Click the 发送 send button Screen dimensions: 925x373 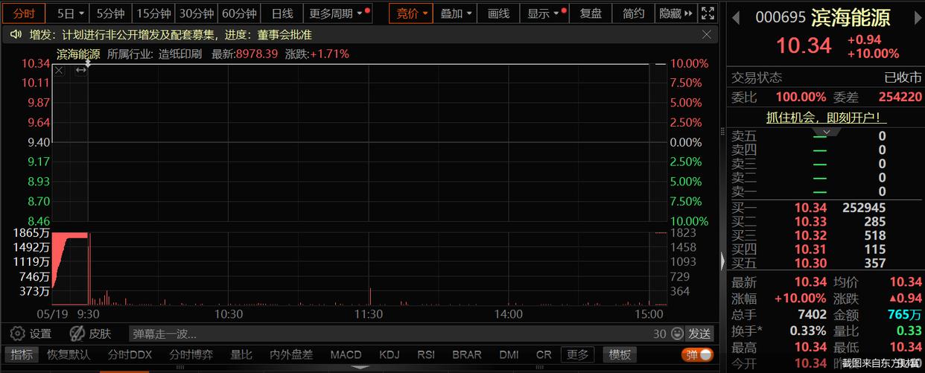pos(699,334)
